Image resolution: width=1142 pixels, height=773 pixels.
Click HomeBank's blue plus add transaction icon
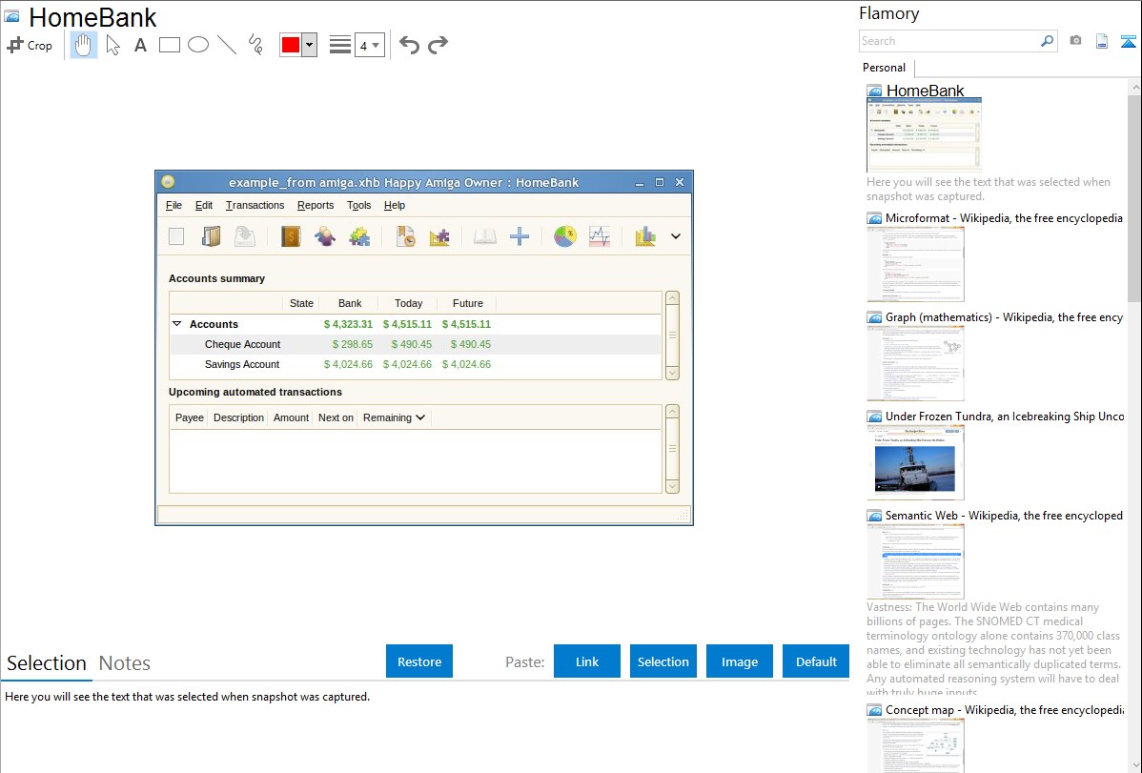pyautogui.click(x=520, y=236)
